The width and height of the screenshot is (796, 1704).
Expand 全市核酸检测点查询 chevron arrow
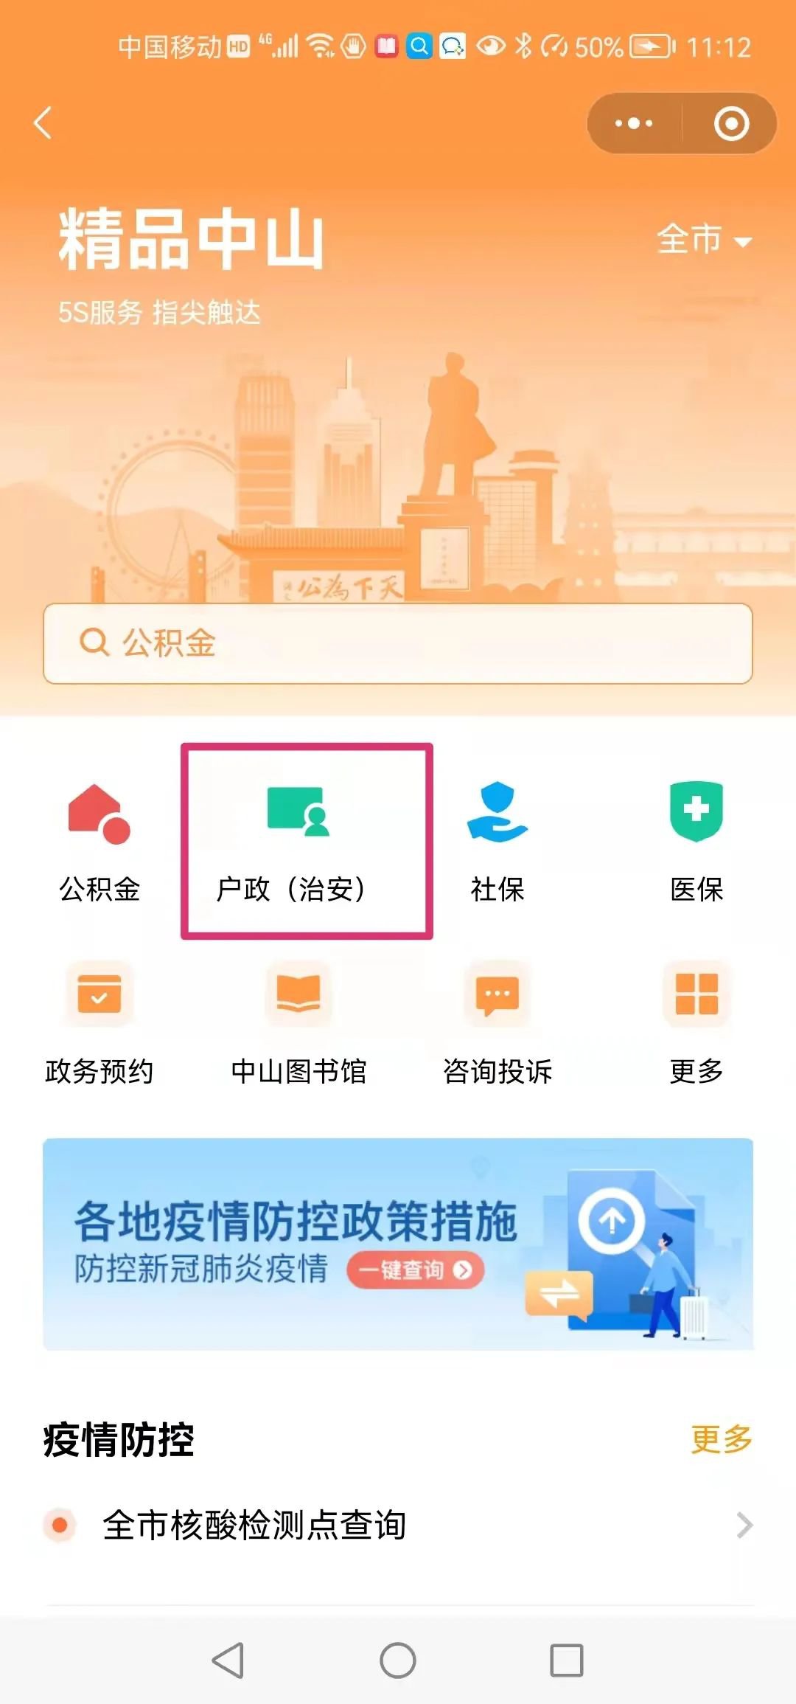pos(744,1525)
